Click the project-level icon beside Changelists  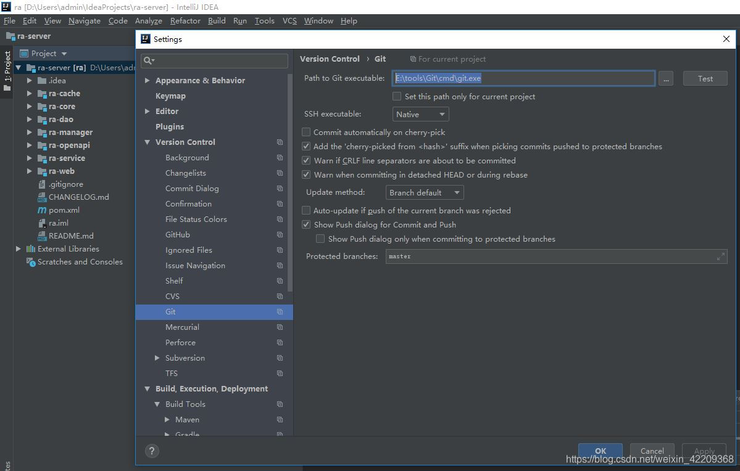280,173
